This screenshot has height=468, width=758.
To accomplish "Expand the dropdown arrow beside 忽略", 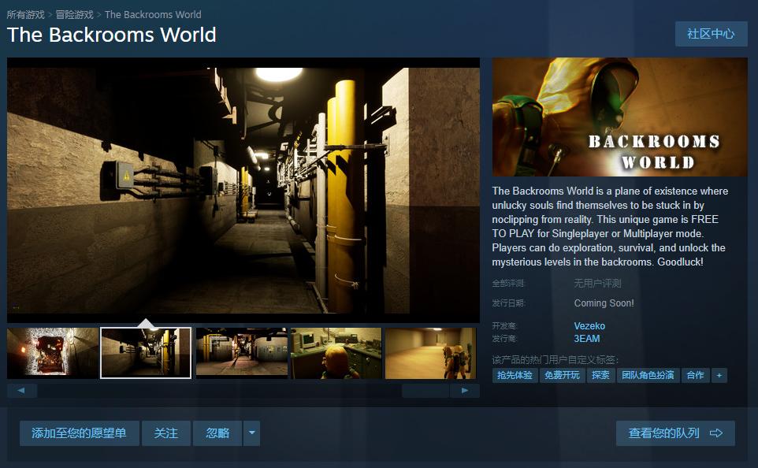I will click(252, 433).
